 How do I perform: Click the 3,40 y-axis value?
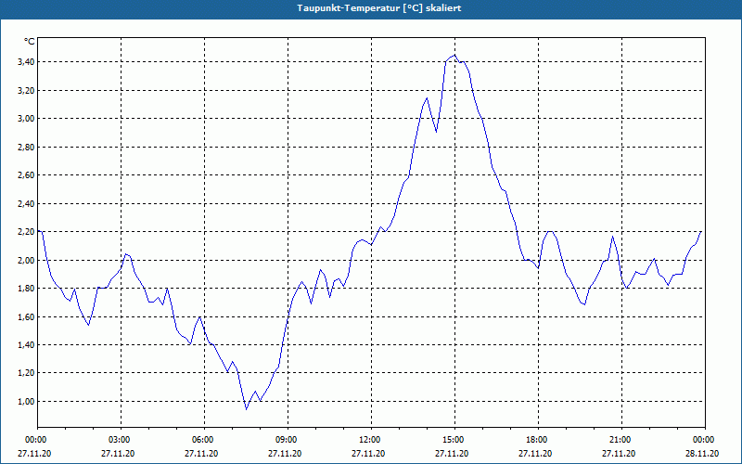click(26, 62)
